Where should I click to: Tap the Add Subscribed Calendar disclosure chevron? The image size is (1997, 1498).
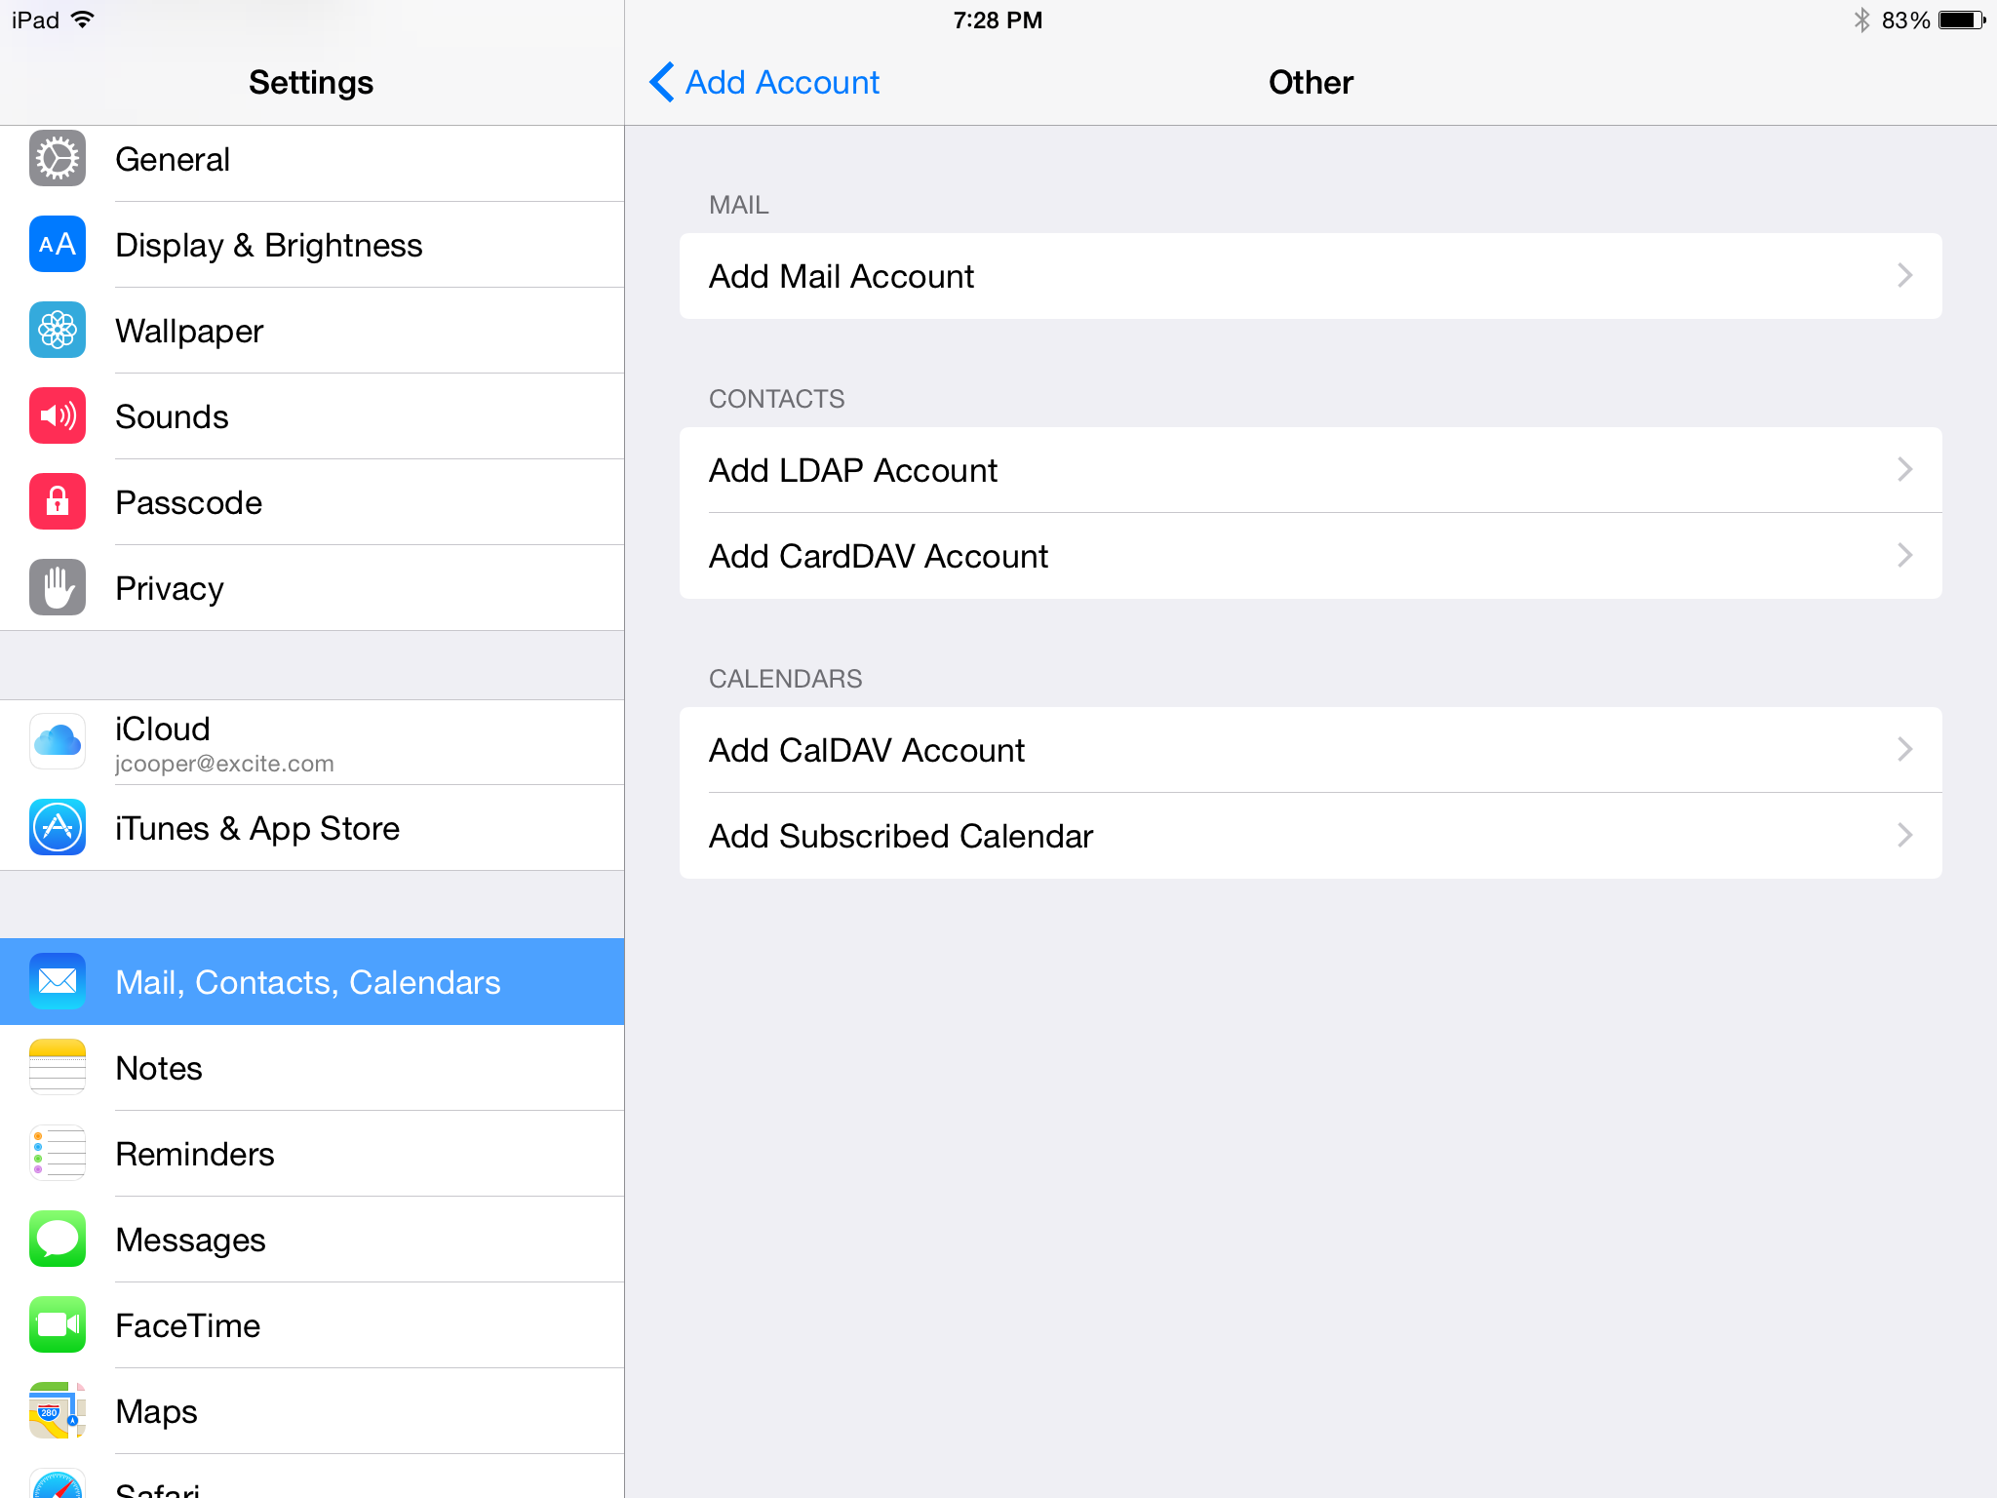coord(1905,835)
